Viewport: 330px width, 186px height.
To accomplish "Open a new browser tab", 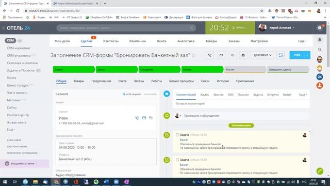I will point(105,4).
